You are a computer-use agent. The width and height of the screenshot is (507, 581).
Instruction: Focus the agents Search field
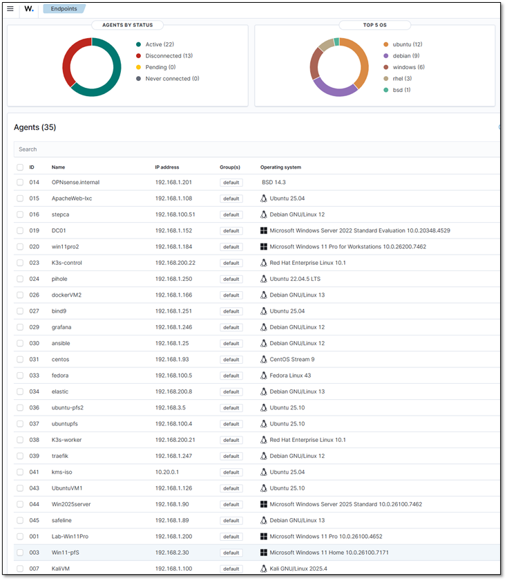(x=257, y=149)
